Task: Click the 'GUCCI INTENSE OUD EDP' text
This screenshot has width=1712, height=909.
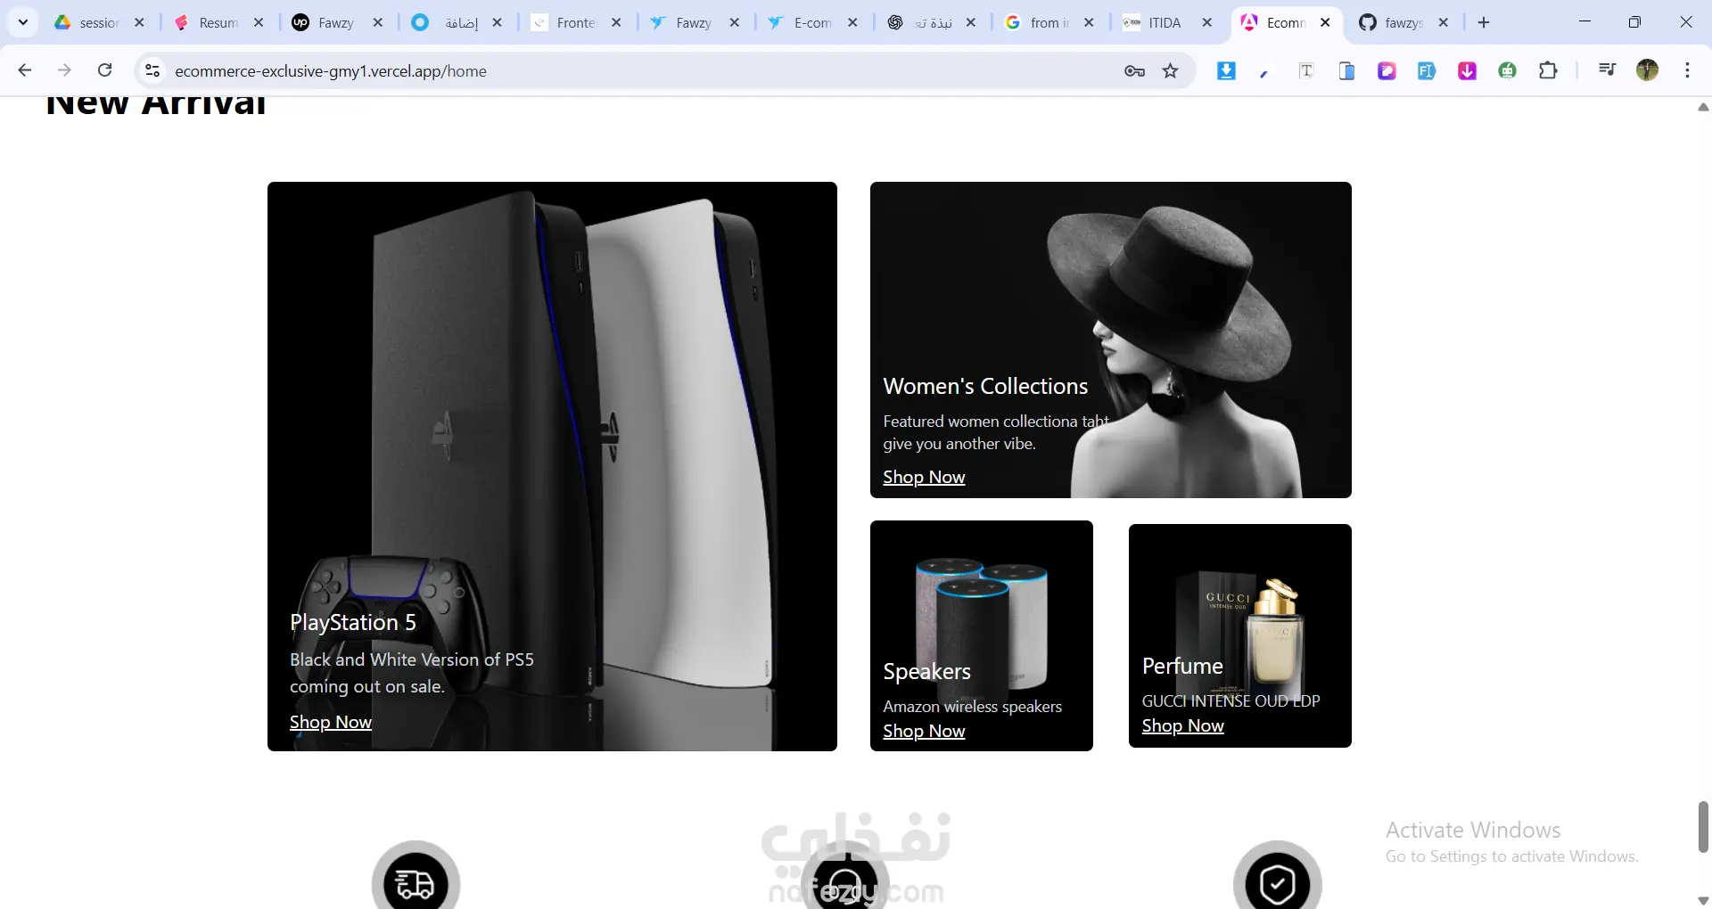Action: [x=1230, y=700]
